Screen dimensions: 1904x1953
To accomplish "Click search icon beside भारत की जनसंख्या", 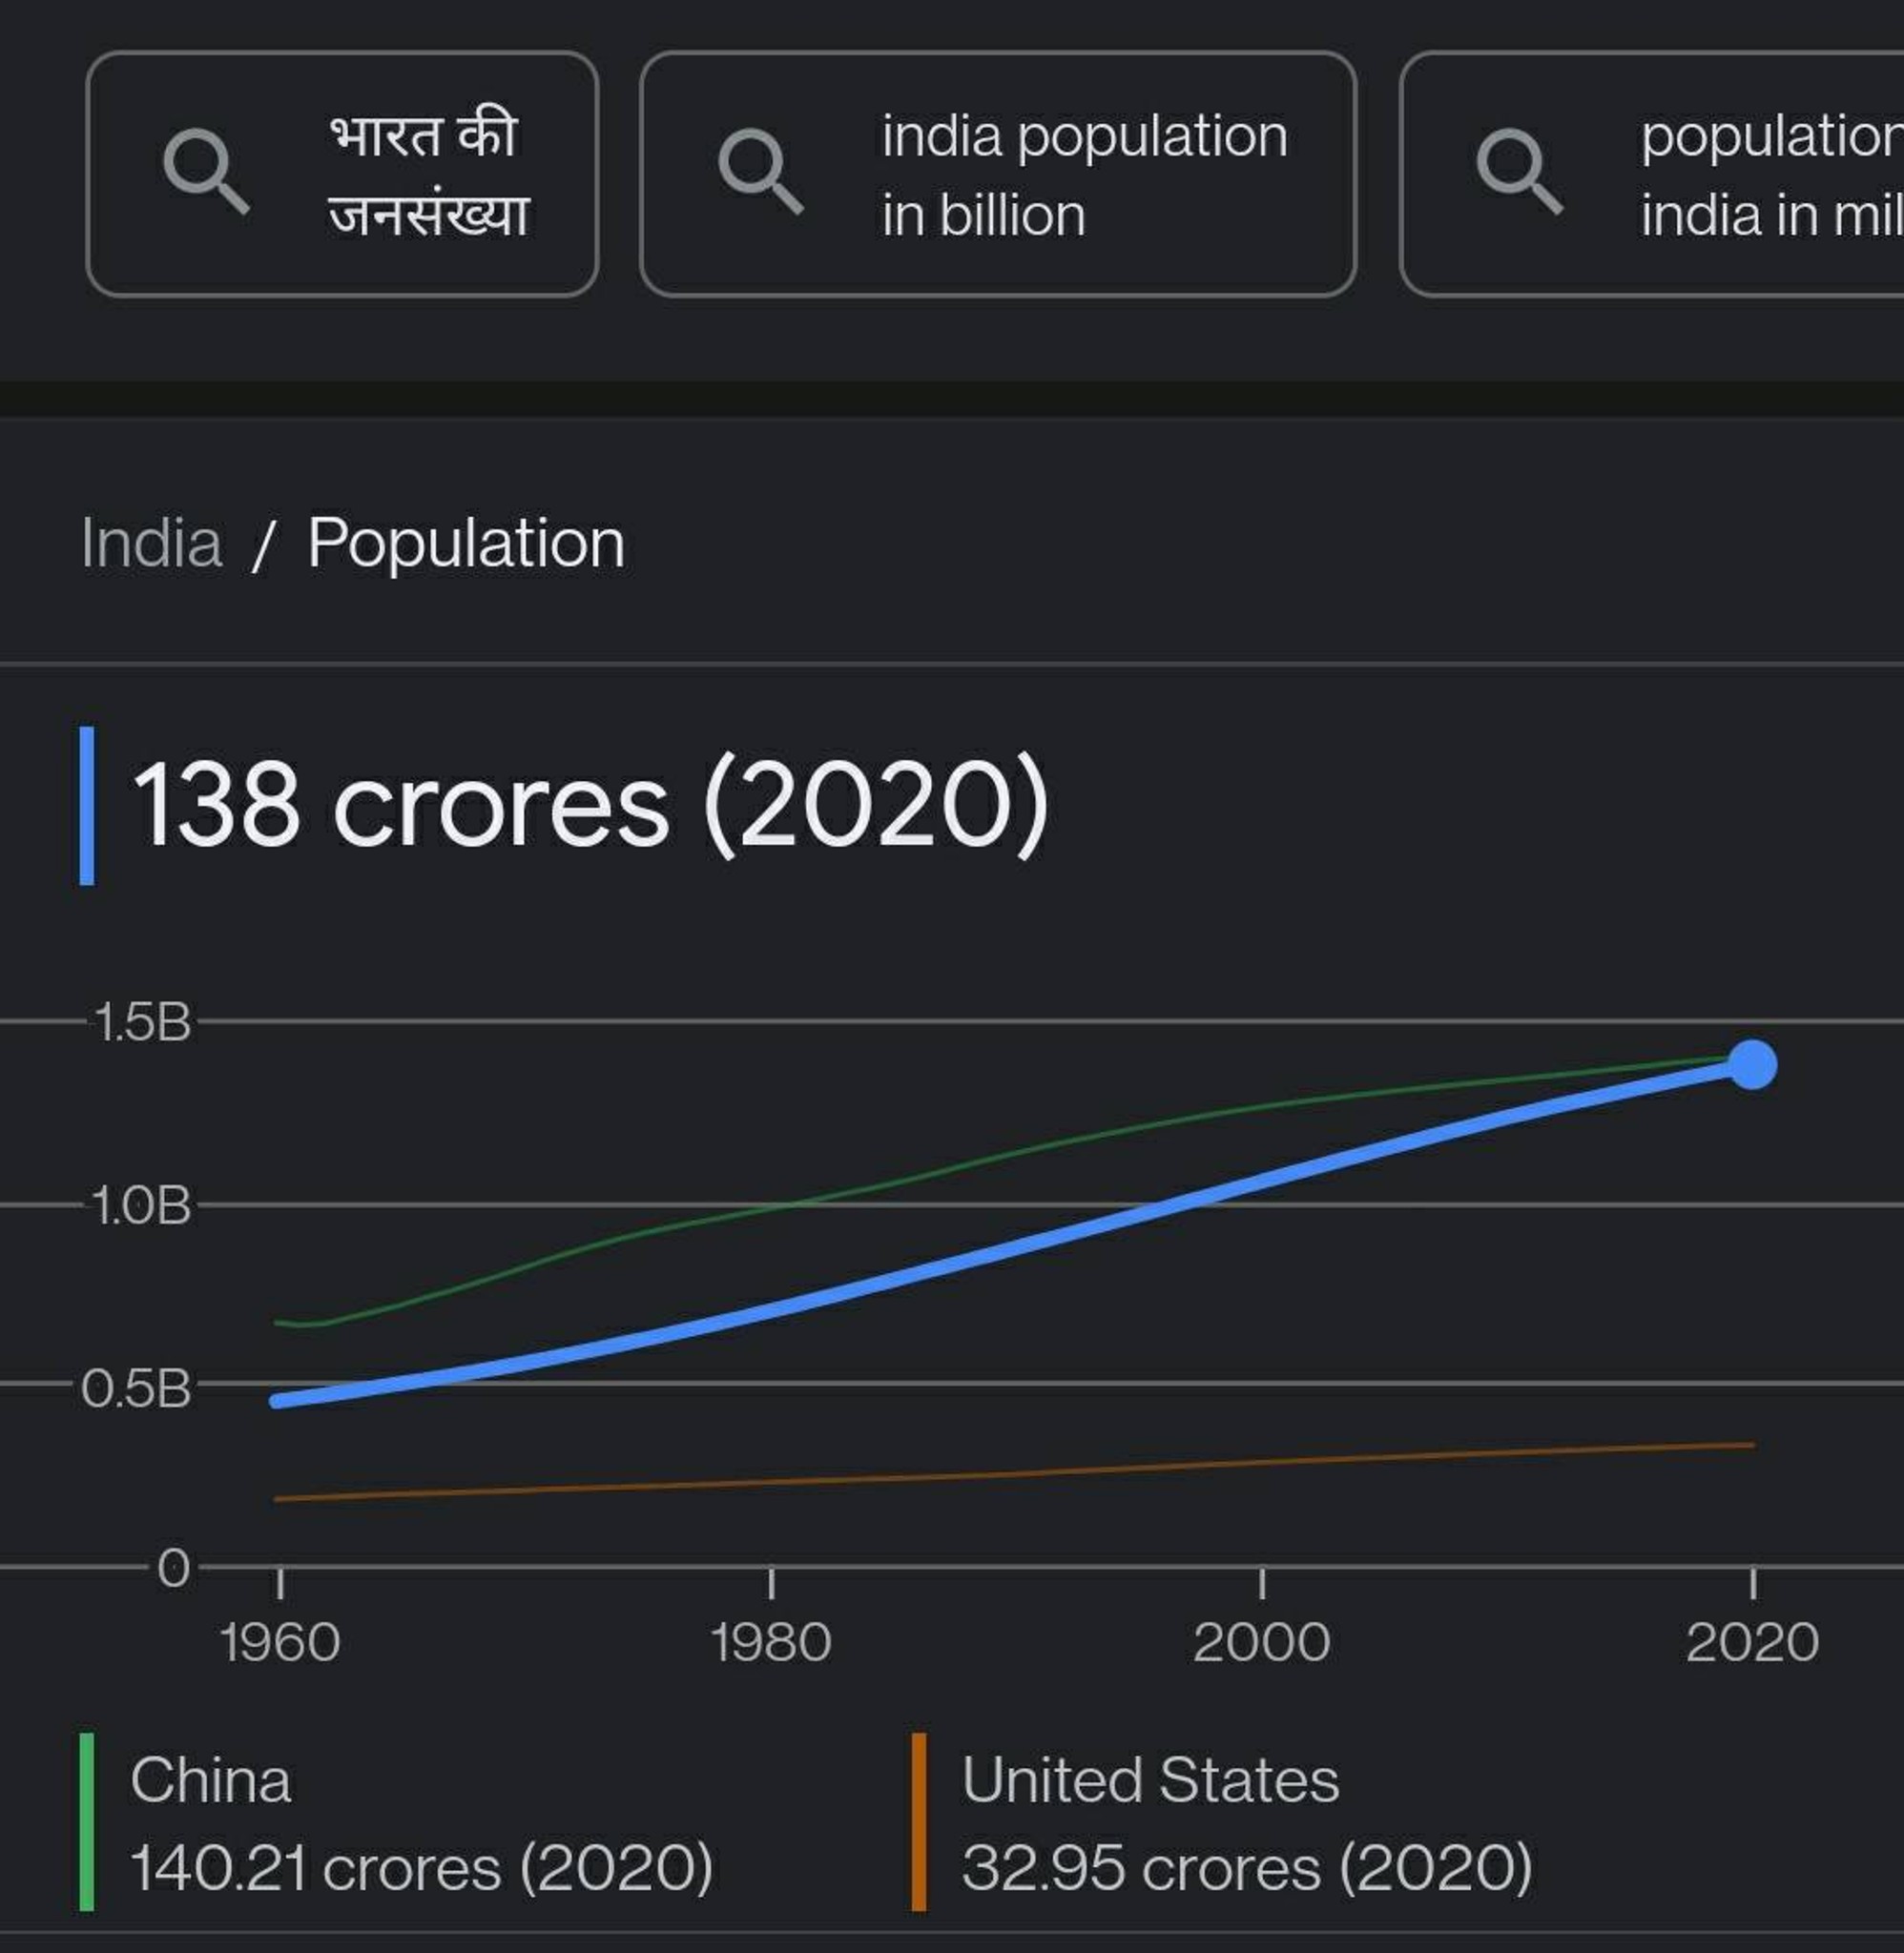I will click(x=206, y=172).
